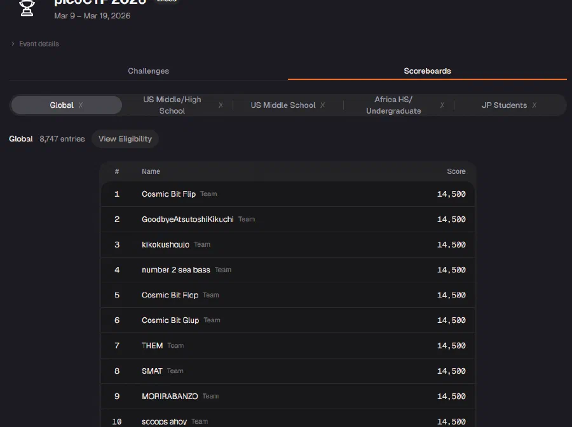Viewport: 572px width, 427px height.
Task: Open the Scoreboards tab
Action: (427, 71)
